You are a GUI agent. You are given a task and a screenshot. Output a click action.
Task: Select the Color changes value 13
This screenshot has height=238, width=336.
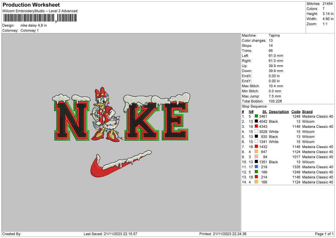271,40
